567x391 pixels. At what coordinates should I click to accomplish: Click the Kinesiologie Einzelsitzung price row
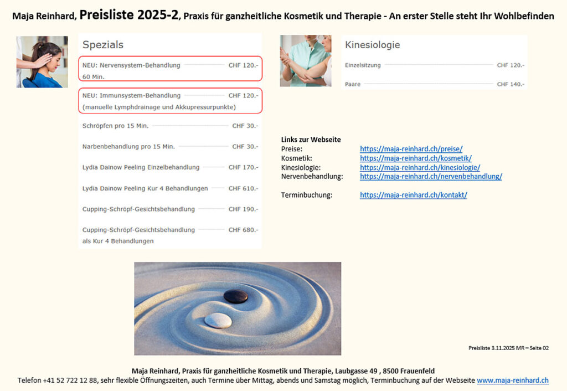coord(434,65)
